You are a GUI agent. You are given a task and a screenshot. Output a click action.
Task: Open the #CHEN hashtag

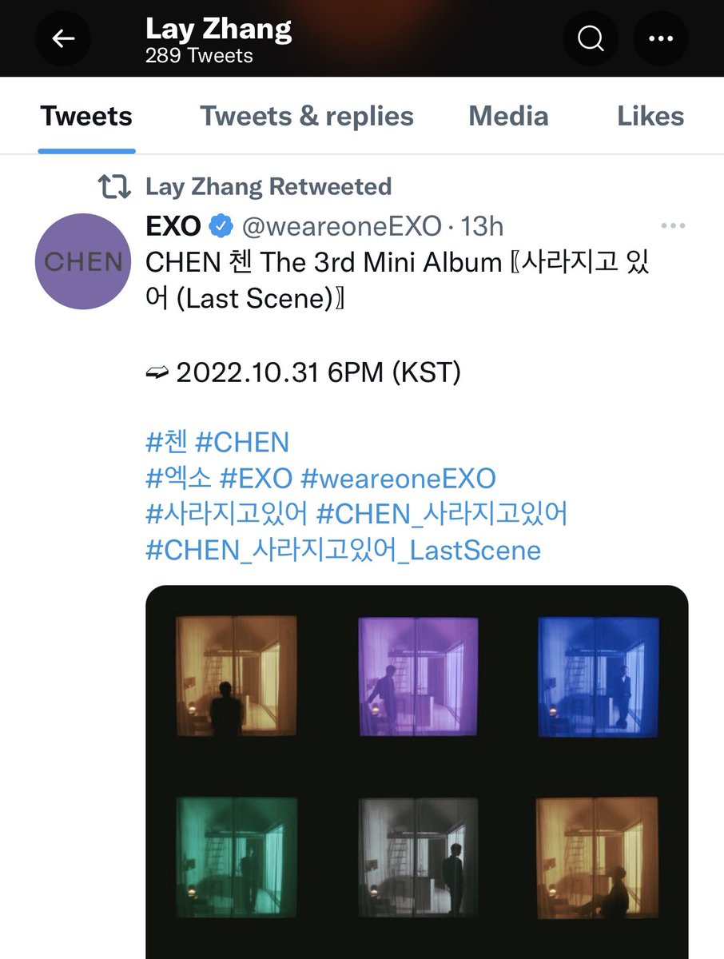tap(242, 442)
